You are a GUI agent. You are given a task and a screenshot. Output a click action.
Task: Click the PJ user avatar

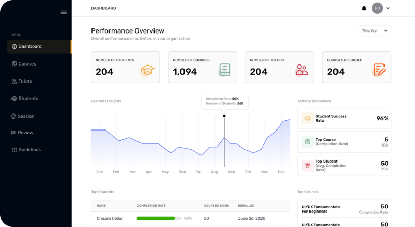[377, 8]
